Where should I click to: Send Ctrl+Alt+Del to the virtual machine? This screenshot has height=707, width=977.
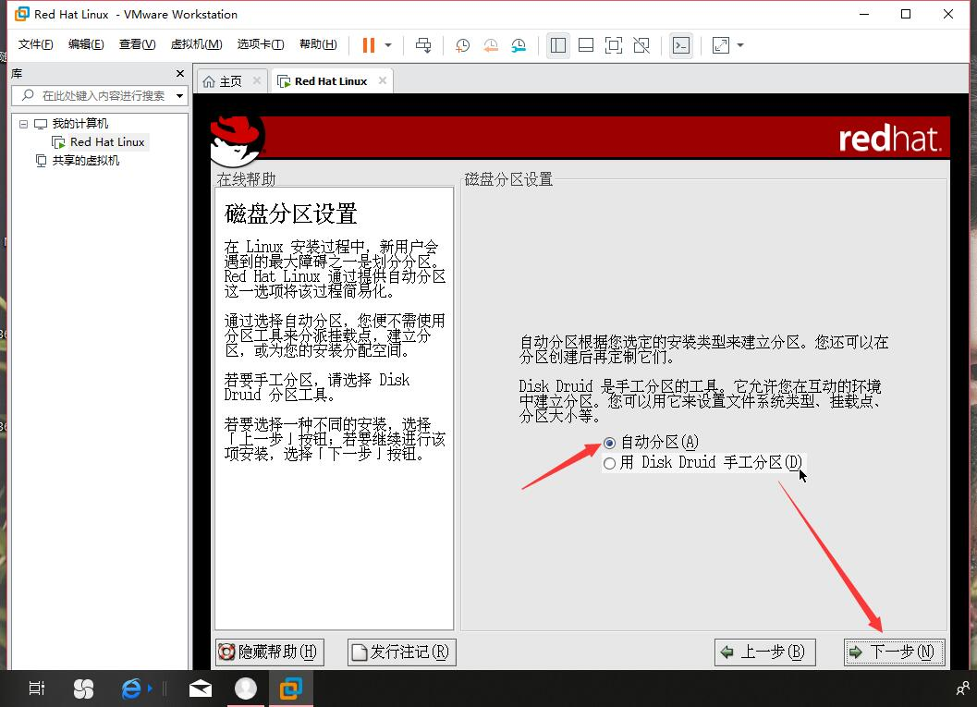(x=423, y=45)
